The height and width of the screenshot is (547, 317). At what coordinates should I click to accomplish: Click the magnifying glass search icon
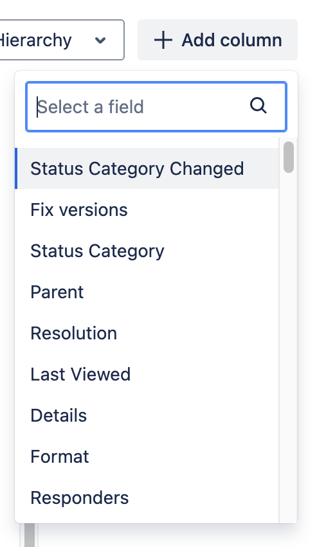[x=258, y=105]
